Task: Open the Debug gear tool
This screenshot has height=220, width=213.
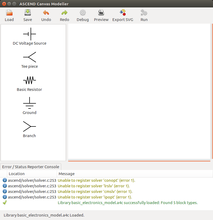Action: pos(83,13)
